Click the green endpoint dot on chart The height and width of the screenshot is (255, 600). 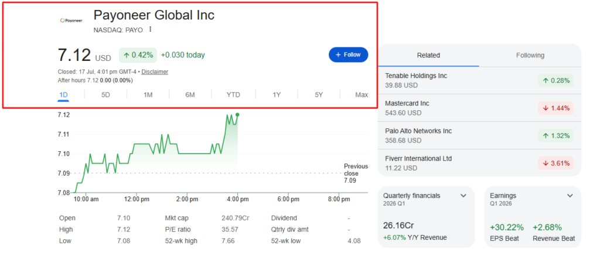(x=237, y=115)
